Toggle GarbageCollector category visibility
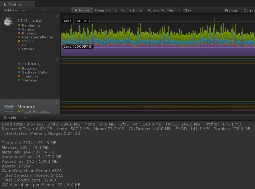The height and width of the screenshot is (189, 255). [x=19, y=37]
